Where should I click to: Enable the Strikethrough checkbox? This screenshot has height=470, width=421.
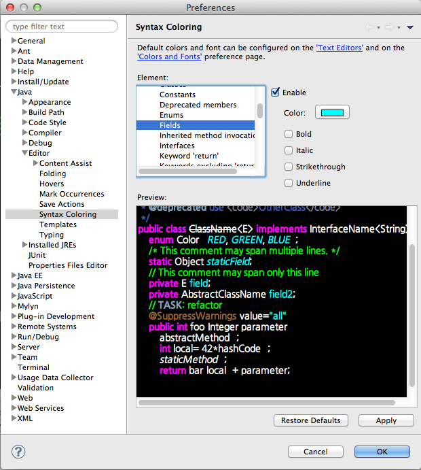point(289,167)
